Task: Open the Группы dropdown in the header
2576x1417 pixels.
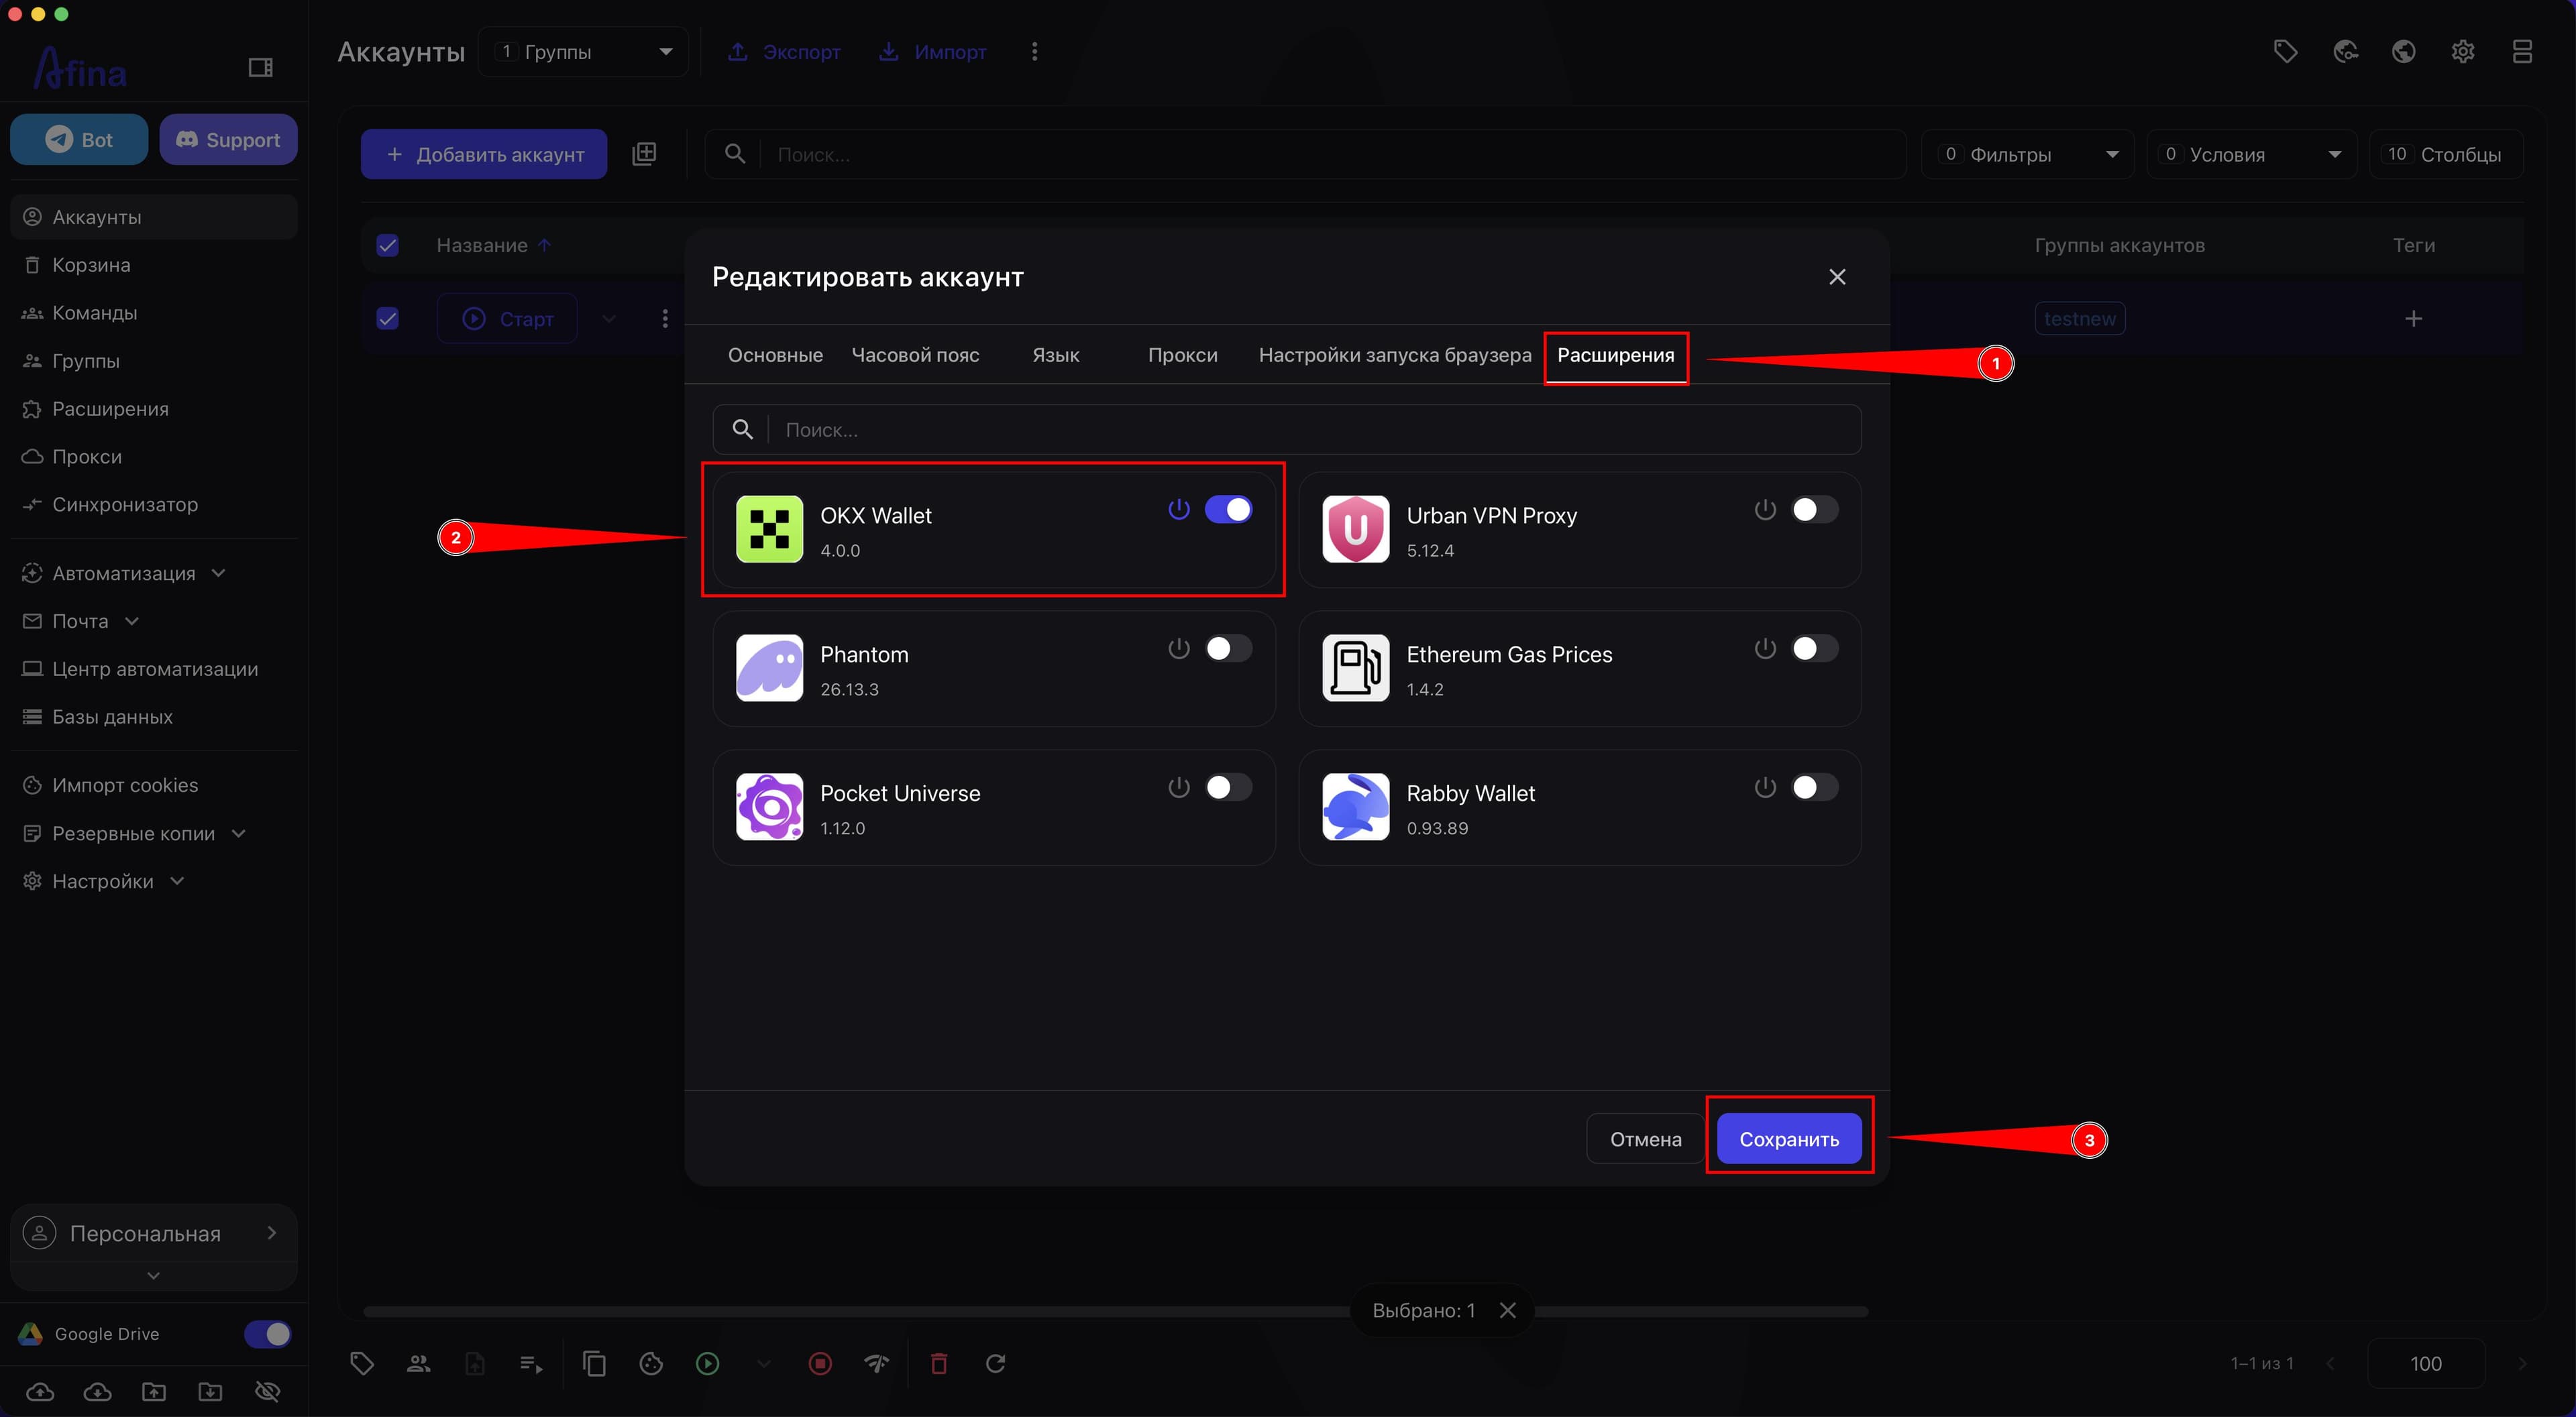Action: pos(584,51)
